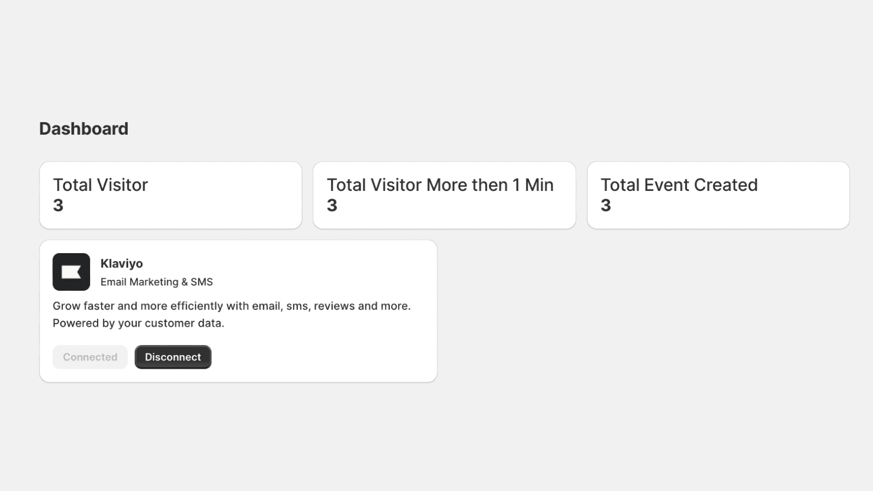This screenshot has width=873, height=491.
Task: Click the number under Total Event Created
Action: tap(606, 206)
